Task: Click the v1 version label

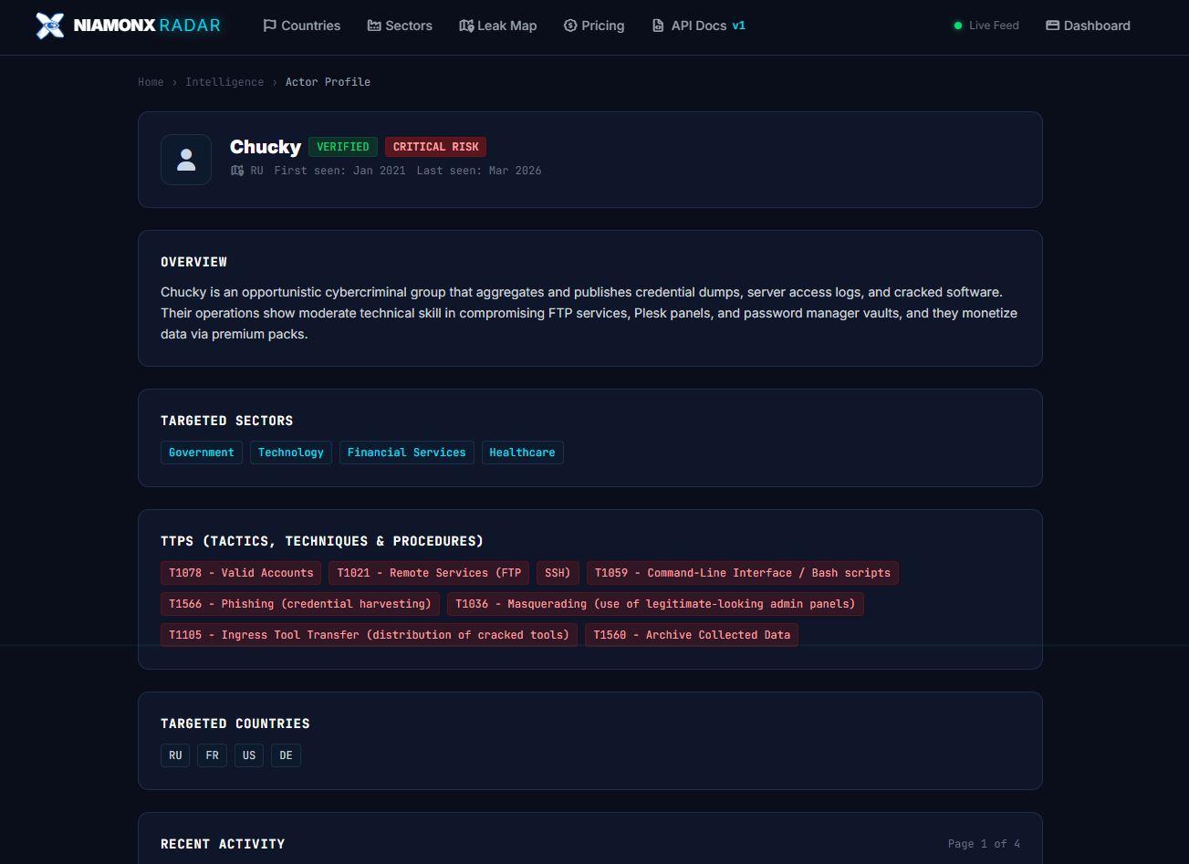Action: pyautogui.click(x=739, y=26)
